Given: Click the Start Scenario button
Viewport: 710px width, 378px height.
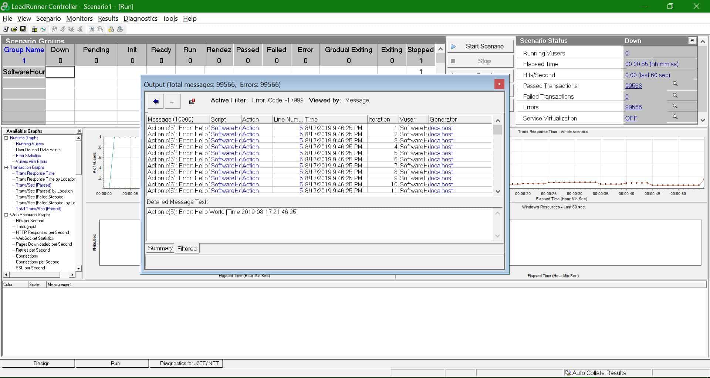Looking at the screenshot, I should pos(480,46).
